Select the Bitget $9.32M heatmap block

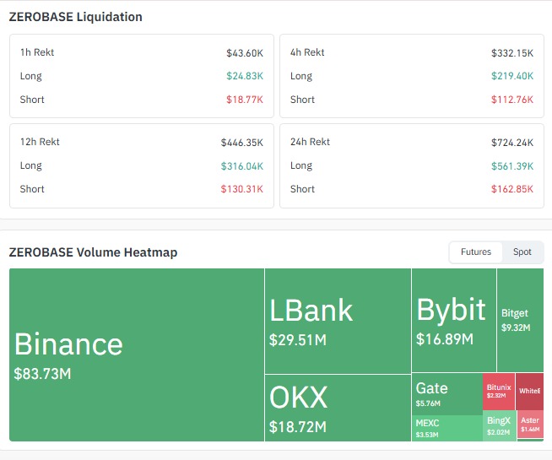pyautogui.click(x=520, y=320)
